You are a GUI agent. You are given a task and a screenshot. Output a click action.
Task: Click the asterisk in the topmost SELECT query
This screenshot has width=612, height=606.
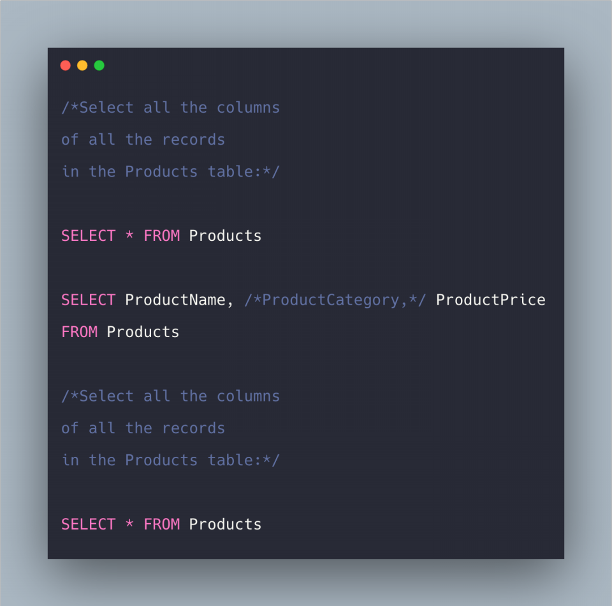tap(129, 236)
